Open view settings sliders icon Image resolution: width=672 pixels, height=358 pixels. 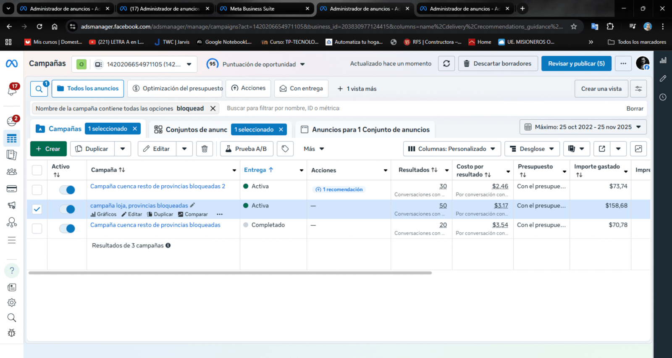tap(638, 89)
